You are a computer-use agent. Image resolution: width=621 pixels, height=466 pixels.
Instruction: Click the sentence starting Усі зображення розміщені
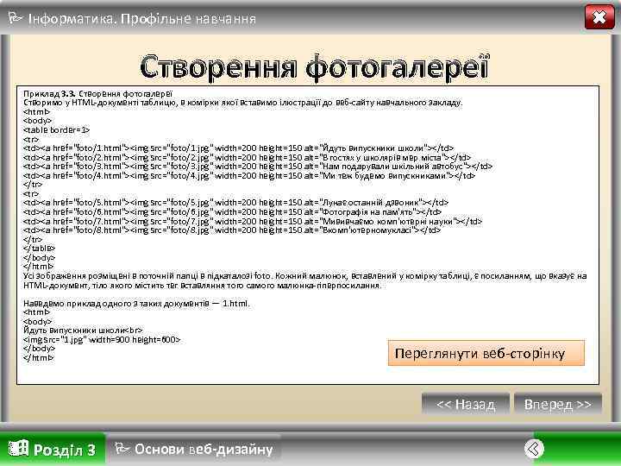coord(305,280)
